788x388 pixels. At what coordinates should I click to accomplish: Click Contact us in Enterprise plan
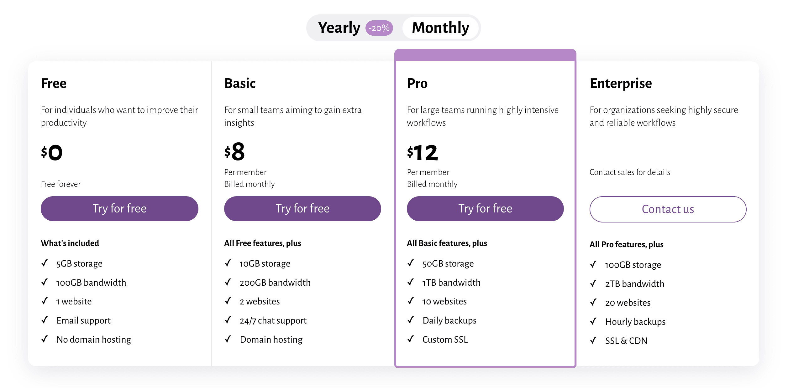tap(668, 209)
